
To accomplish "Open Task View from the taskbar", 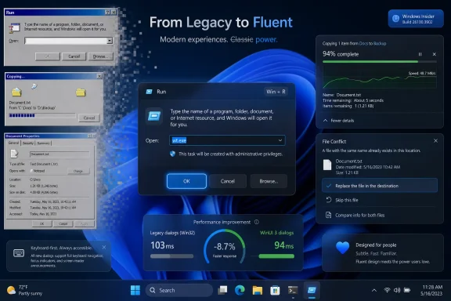I will pos(222,290).
